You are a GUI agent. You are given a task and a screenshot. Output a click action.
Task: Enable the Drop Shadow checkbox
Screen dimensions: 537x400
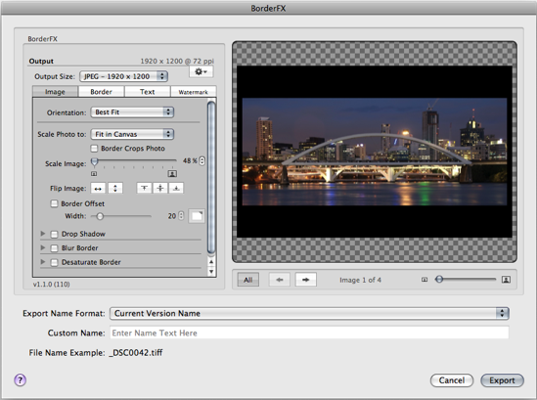54,234
